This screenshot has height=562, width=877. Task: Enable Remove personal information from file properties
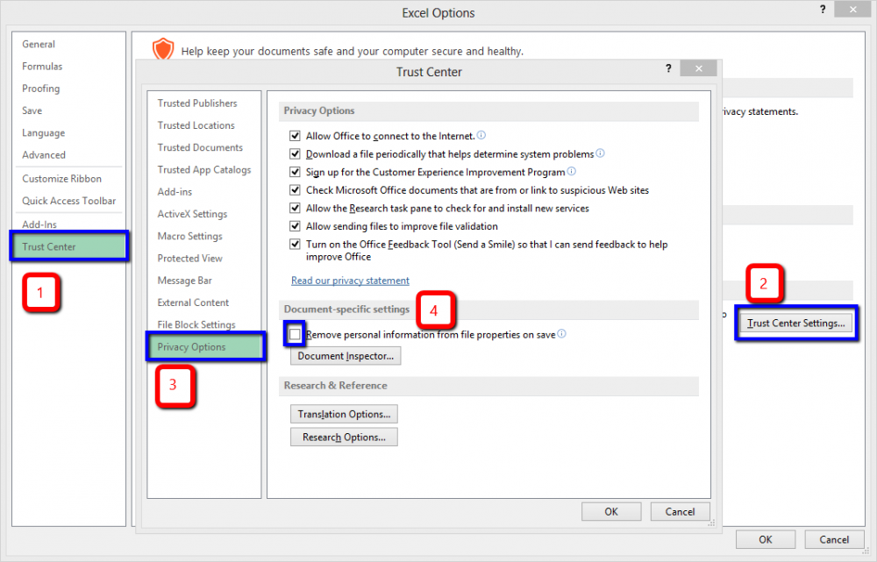point(295,334)
